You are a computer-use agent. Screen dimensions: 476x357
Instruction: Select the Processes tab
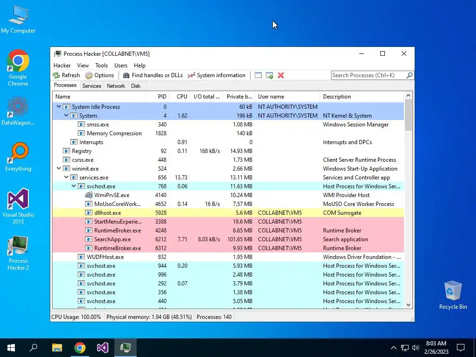pos(65,85)
